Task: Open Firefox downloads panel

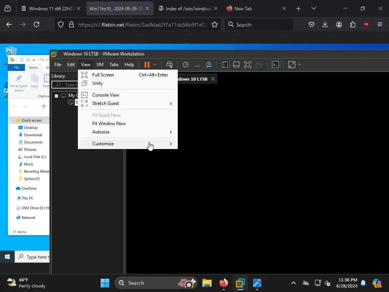Action: [x=325, y=25]
